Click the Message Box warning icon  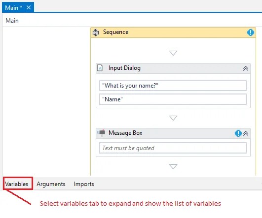point(238,133)
